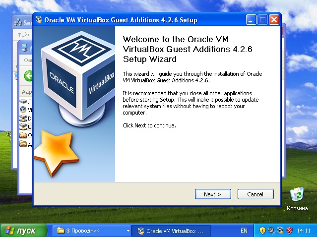
Task: Open the Файл menu in background window
Action: click(x=24, y=35)
